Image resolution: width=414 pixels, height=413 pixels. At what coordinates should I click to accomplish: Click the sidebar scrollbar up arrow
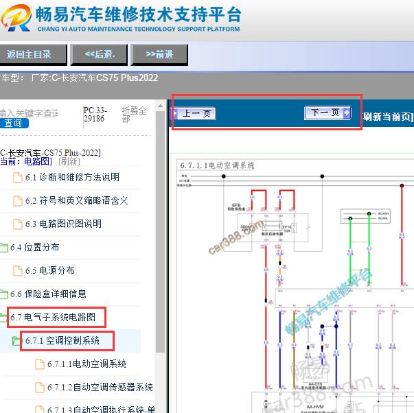160,106
